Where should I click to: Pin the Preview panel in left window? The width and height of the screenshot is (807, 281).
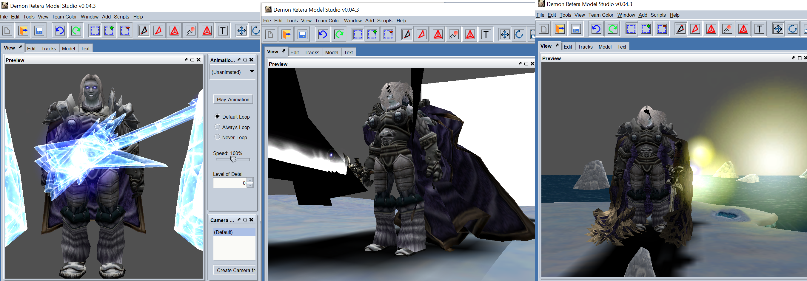point(186,60)
